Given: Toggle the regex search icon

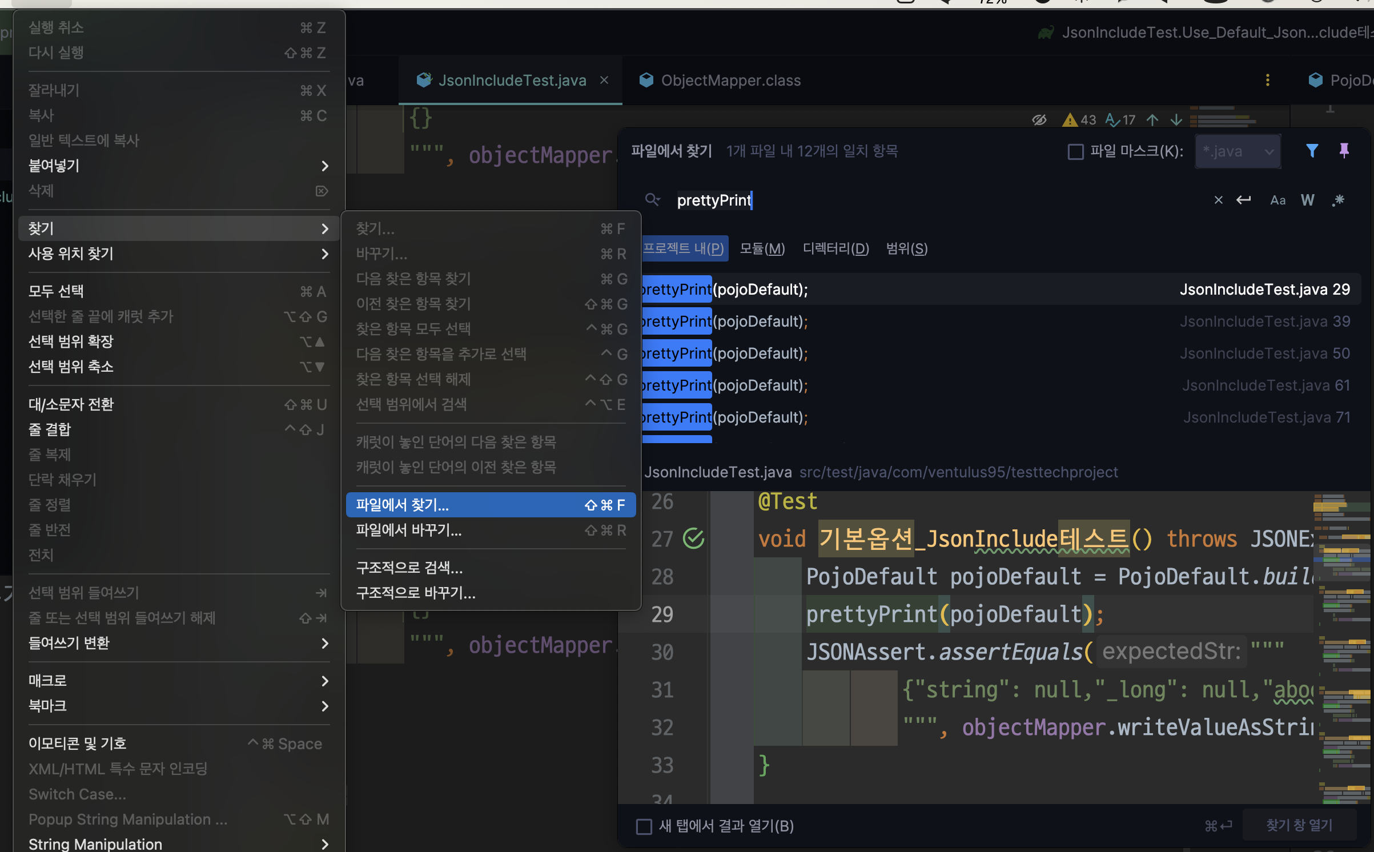Looking at the screenshot, I should (1338, 200).
